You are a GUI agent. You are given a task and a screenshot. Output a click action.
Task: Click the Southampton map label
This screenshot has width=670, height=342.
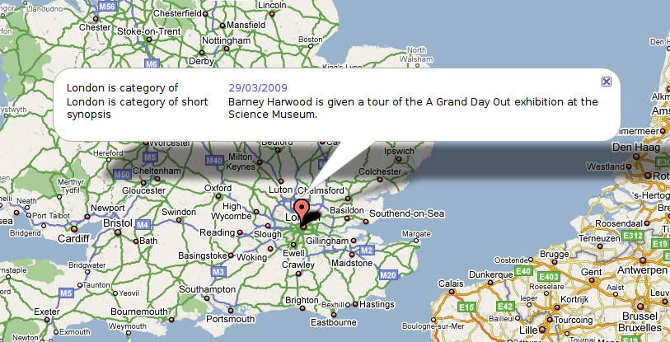[207, 289]
